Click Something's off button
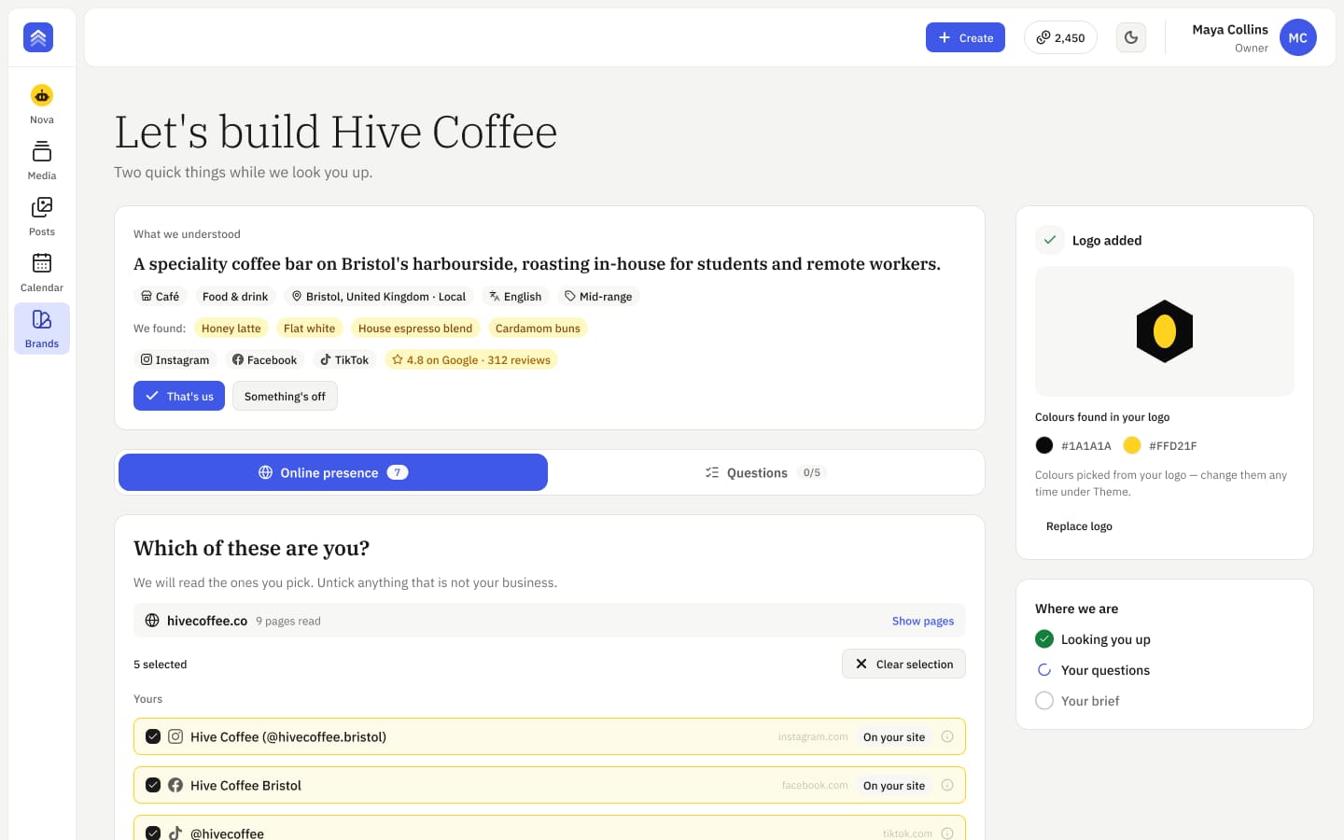1344x840 pixels. (285, 396)
